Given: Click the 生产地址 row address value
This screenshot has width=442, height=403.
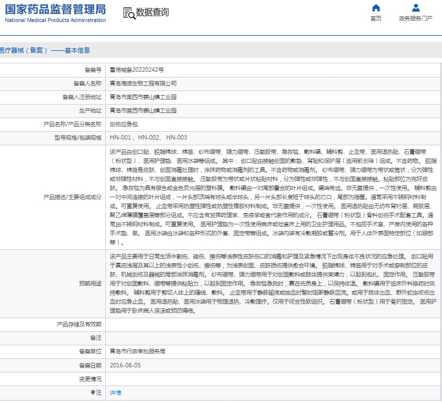Looking at the screenshot, I should coord(143,110).
